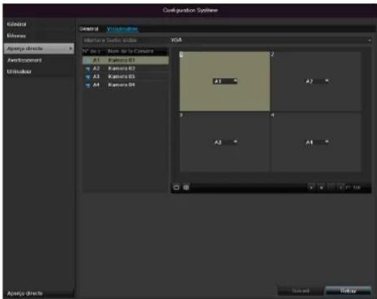Click the Retour button
The height and width of the screenshot is (299, 377).
[348, 291]
